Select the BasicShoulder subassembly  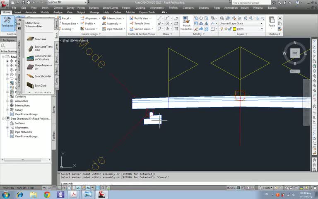pyautogui.click(x=39, y=76)
